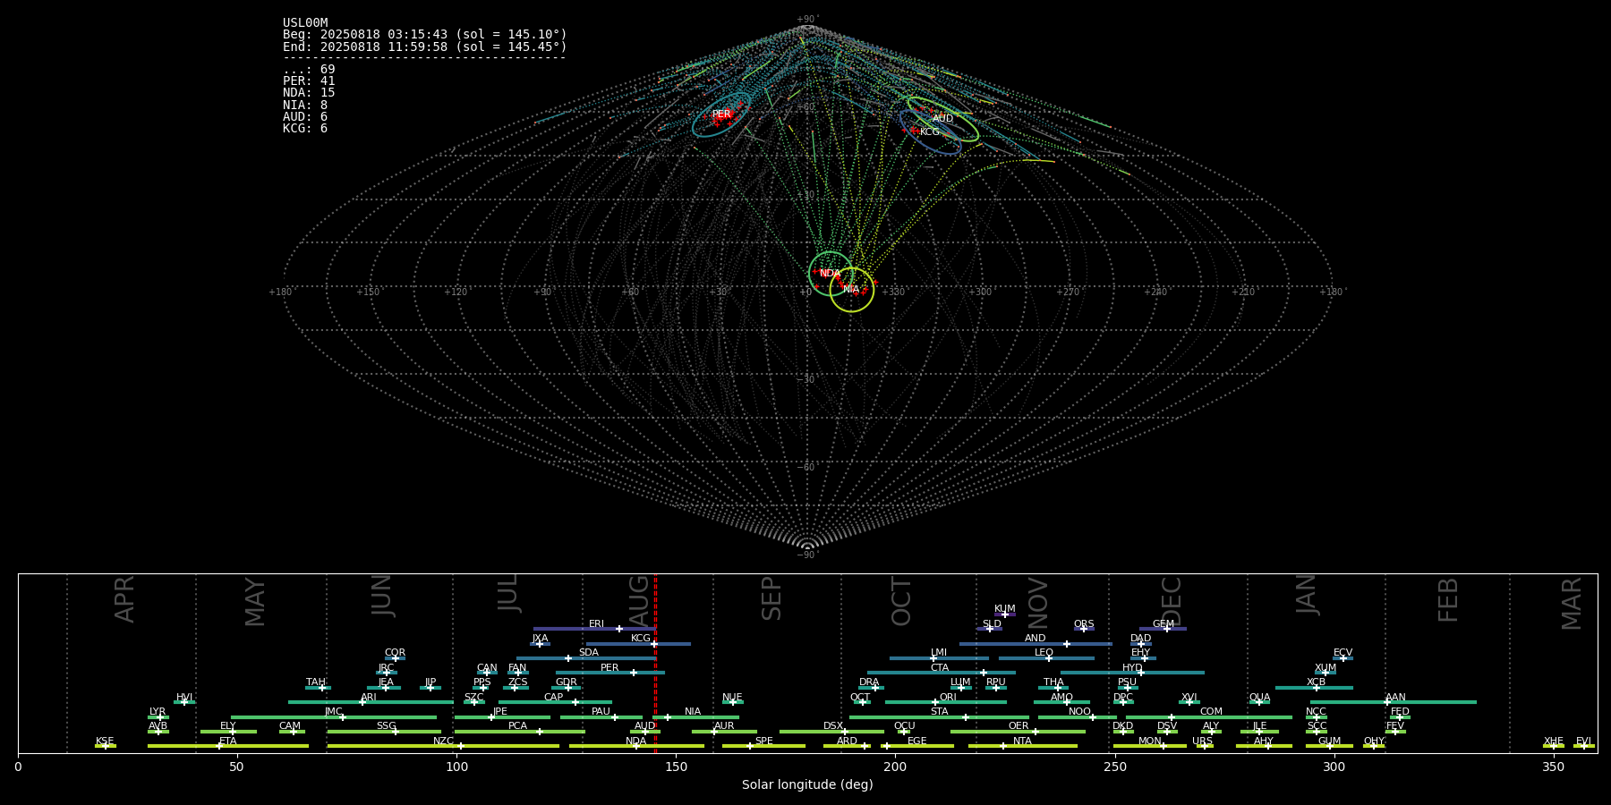Click the NIA radiant circle on the sky map
This screenshot has width=1611, height=805.
coord(851,290)
